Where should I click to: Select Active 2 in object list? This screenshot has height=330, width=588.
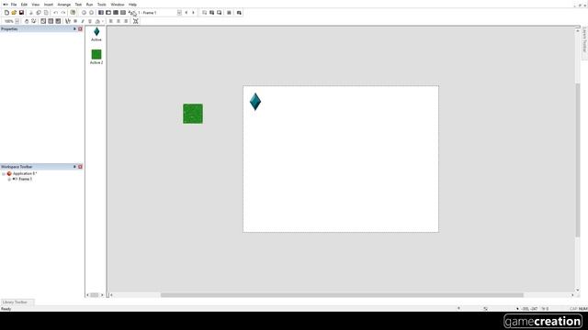pyautogui.click(x=96, y=57)
